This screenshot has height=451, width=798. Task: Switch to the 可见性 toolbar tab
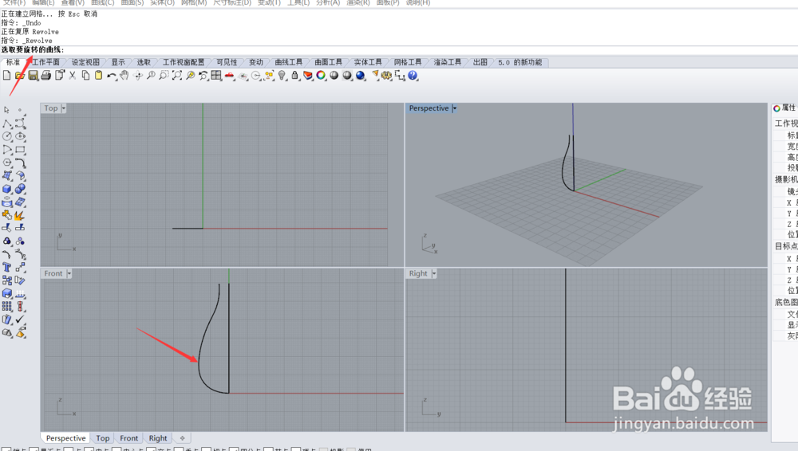[x=227, y=62]
